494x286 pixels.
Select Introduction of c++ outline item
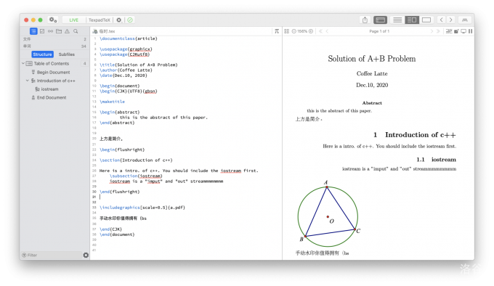56,81
